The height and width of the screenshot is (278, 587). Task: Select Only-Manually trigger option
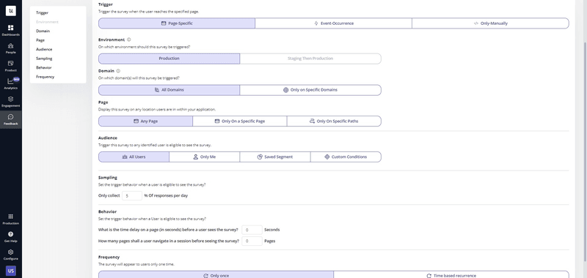click(490, 23)
